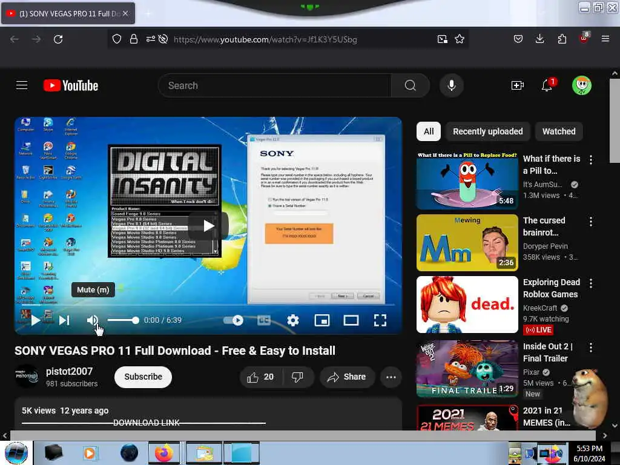Click the autoplay blocked icon in address bar

coord(163,39)
